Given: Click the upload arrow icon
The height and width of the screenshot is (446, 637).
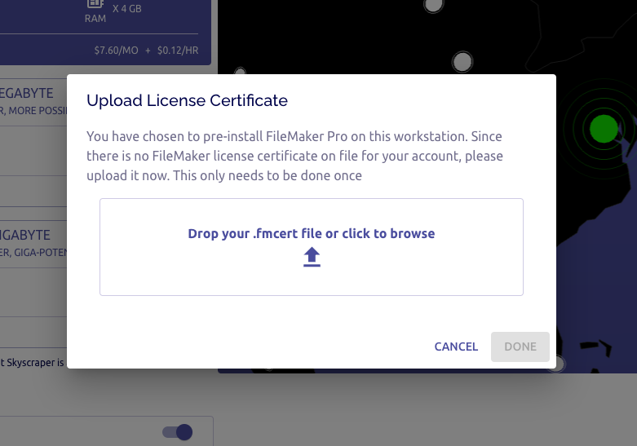Looking at the screenshot, I should (x=312, y=257).
